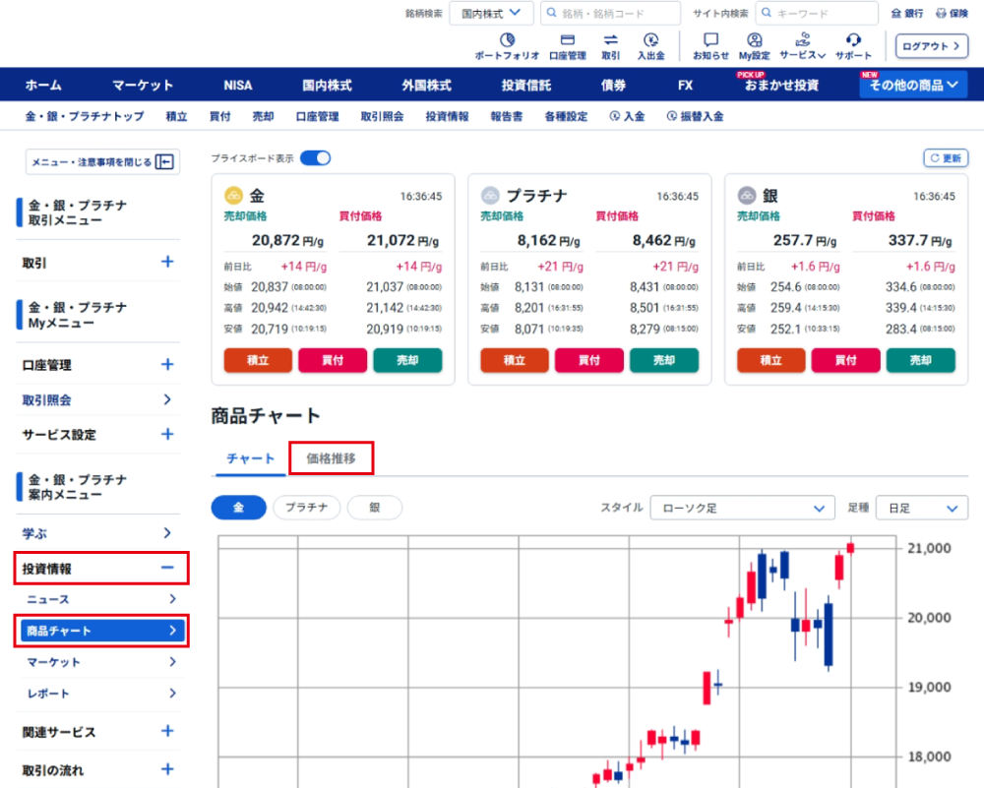Open the お知らせ notification icon
Viewport: 984px width, 788px height.
[x=710, y=40]
